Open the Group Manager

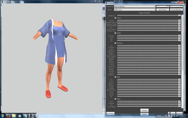click(176, 9)
